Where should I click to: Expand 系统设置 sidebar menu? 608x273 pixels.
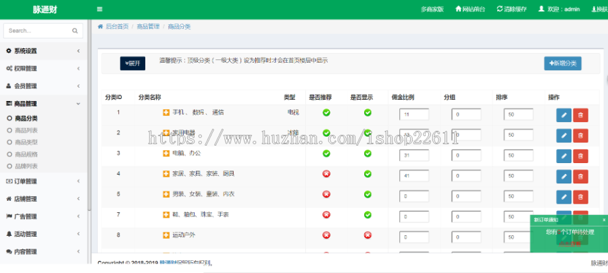tap(44, 51)
